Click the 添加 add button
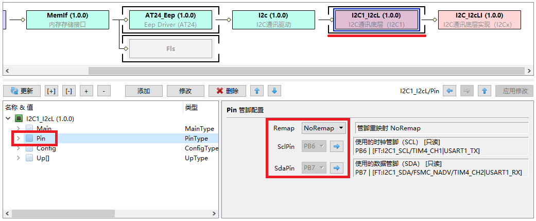This screenshot has width=536, height=221. [143, 91]
